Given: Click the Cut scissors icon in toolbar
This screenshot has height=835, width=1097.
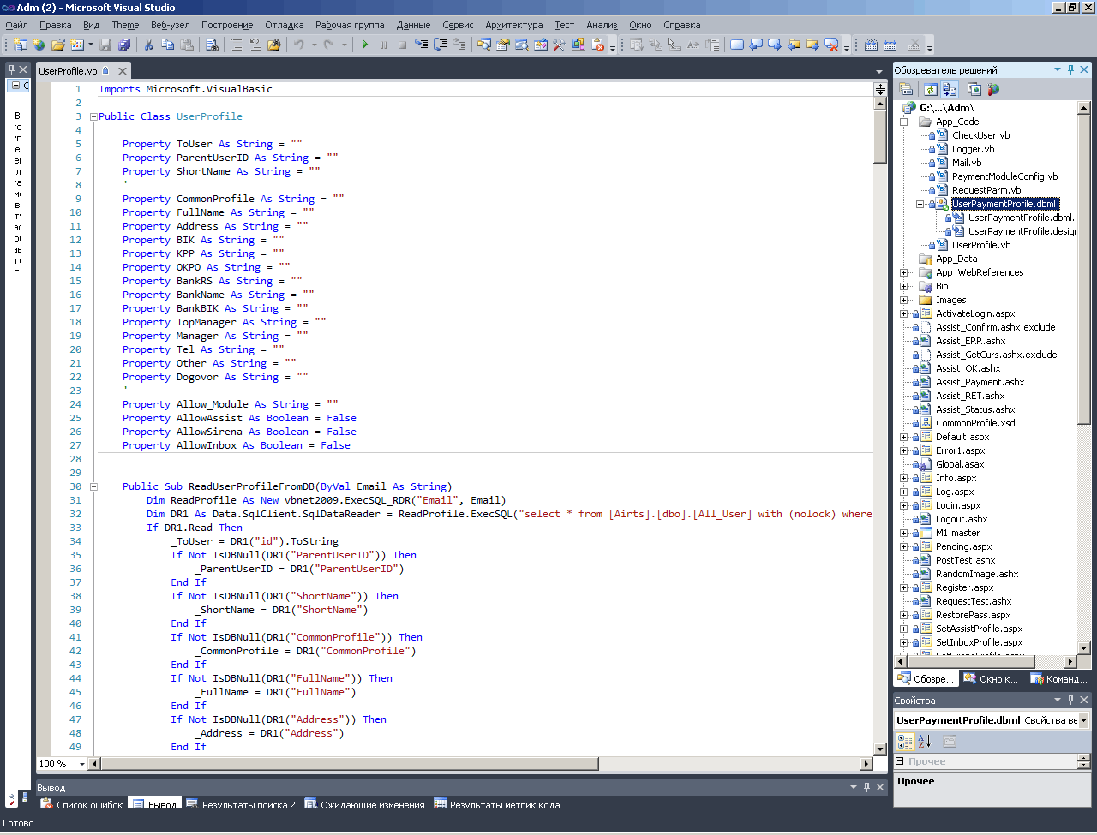Looking at the screenshot, I should 148,45.
